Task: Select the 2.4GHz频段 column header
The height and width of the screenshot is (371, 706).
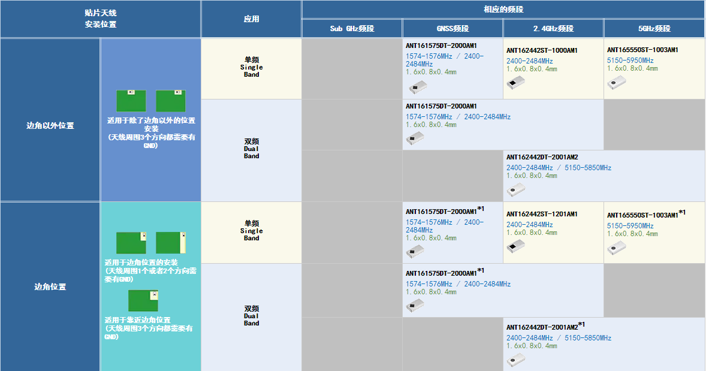Action: pyautogui.click(x=553, y=29)
